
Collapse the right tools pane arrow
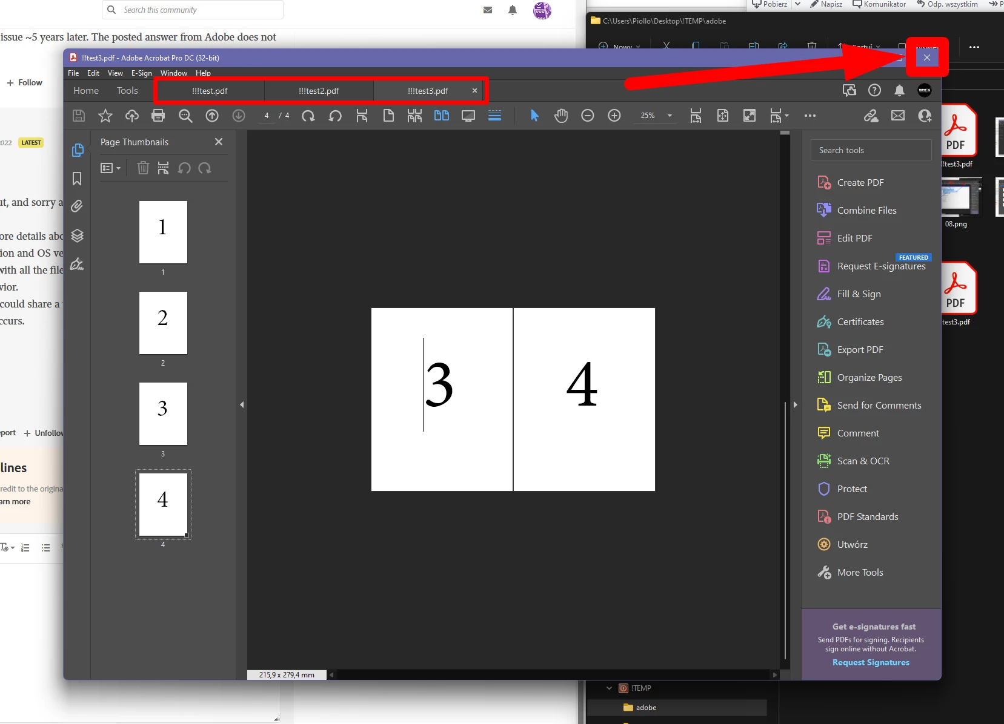click(795, 404)
